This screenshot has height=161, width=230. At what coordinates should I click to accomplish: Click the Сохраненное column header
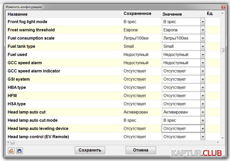[x=137, y=14]
